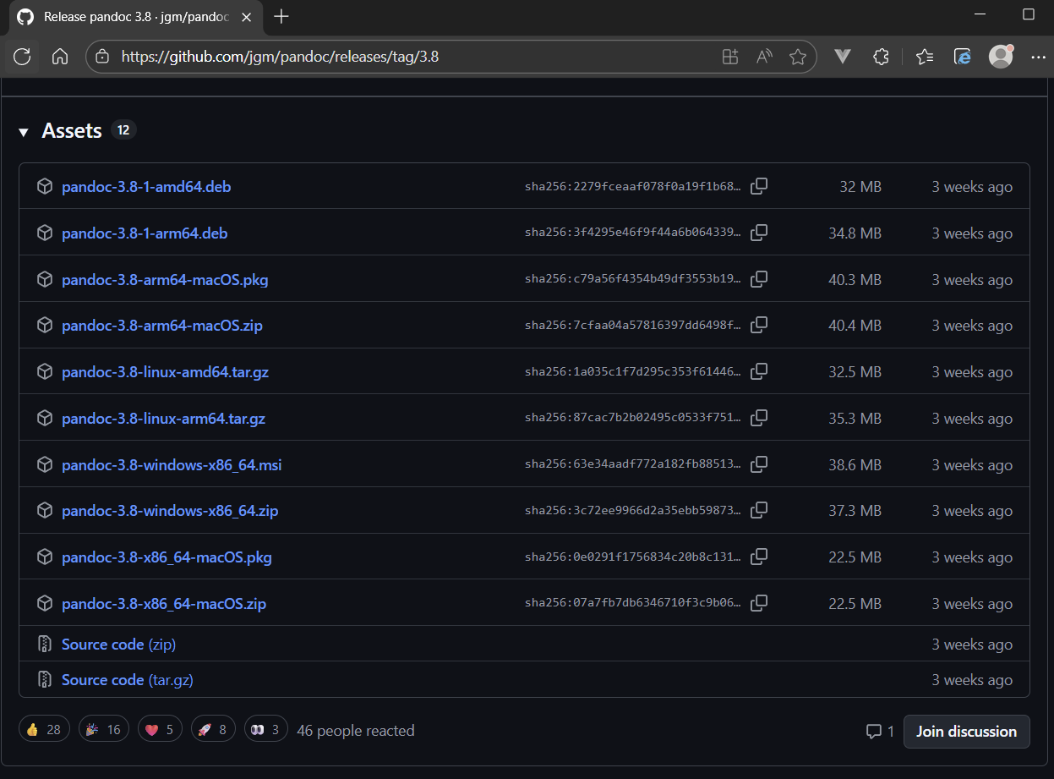Download pandoc-3.8-x86_64-macOS.pkg
This screenshot has width=1054, height=779.
167,557
